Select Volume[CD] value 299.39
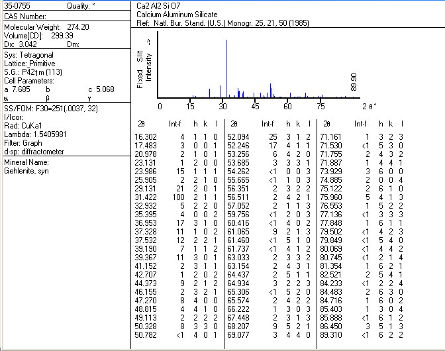Image resolution: width=445 pixels, height=351 pixels. 62,36
